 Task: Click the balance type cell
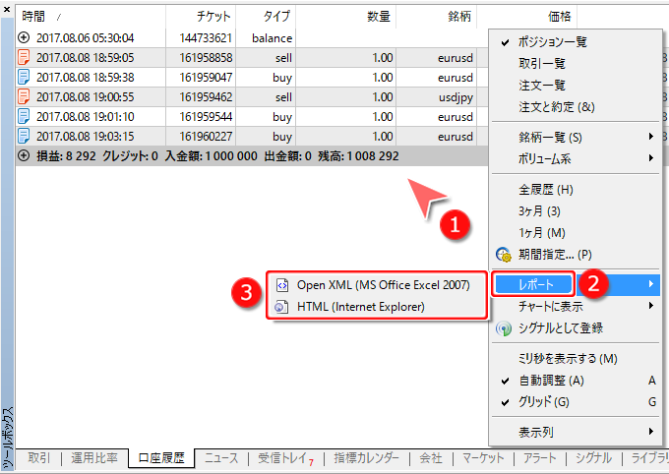[272, 38]
